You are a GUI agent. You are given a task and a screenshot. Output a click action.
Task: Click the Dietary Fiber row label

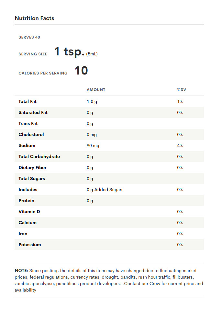[x=32, y=168]
